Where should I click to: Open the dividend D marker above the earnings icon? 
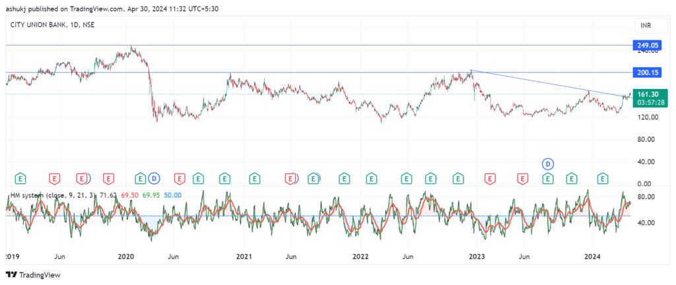click(548, 164)
